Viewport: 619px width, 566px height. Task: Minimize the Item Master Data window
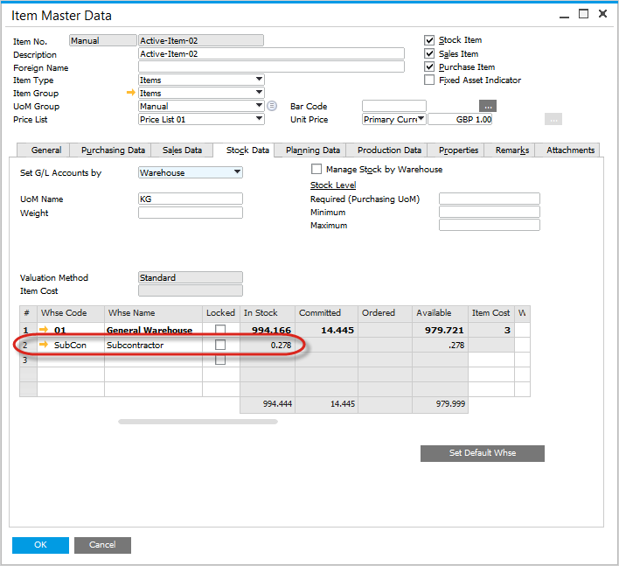click(564, 14)
